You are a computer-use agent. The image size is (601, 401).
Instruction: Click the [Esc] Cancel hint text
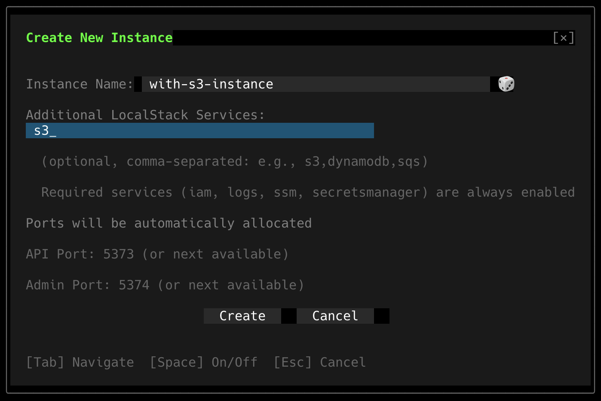[319, 362]
